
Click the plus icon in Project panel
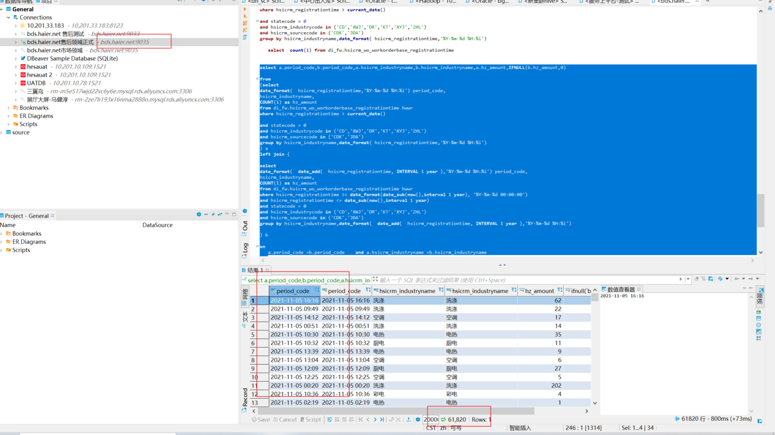point(213,214)
